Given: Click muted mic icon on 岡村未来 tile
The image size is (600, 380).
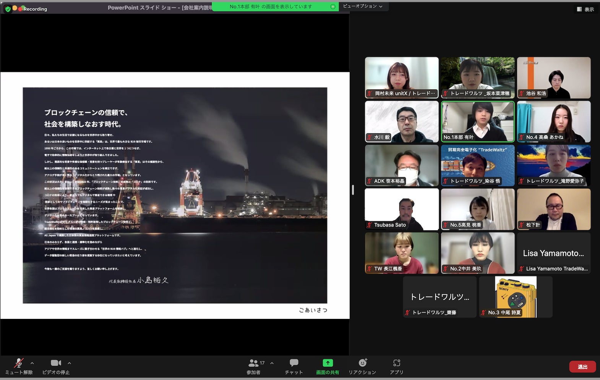Looking at the screenshot, I should 369,94.
